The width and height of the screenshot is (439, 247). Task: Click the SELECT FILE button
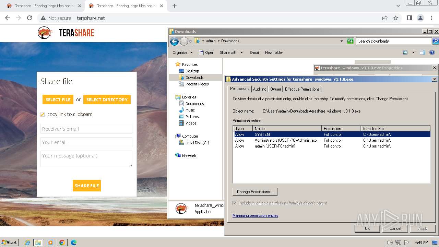pyautogui.click(x=58, y=99)
